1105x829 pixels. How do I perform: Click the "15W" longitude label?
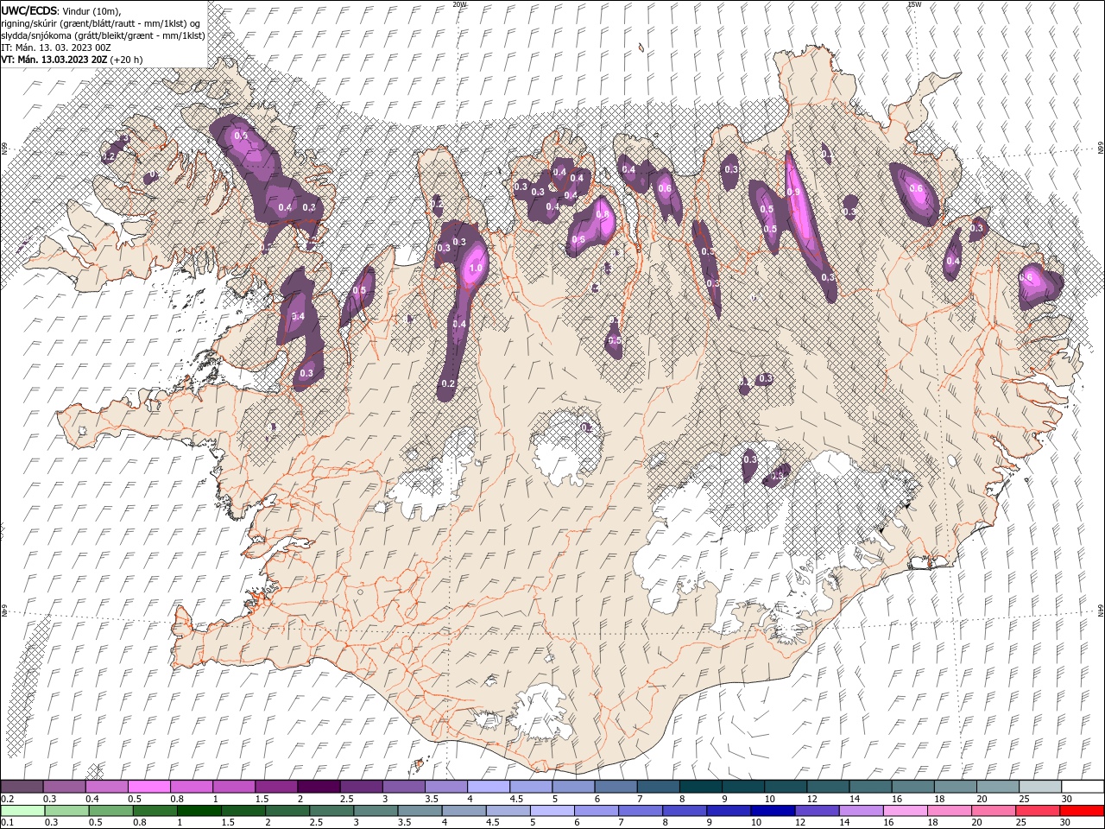coord(914,4)
